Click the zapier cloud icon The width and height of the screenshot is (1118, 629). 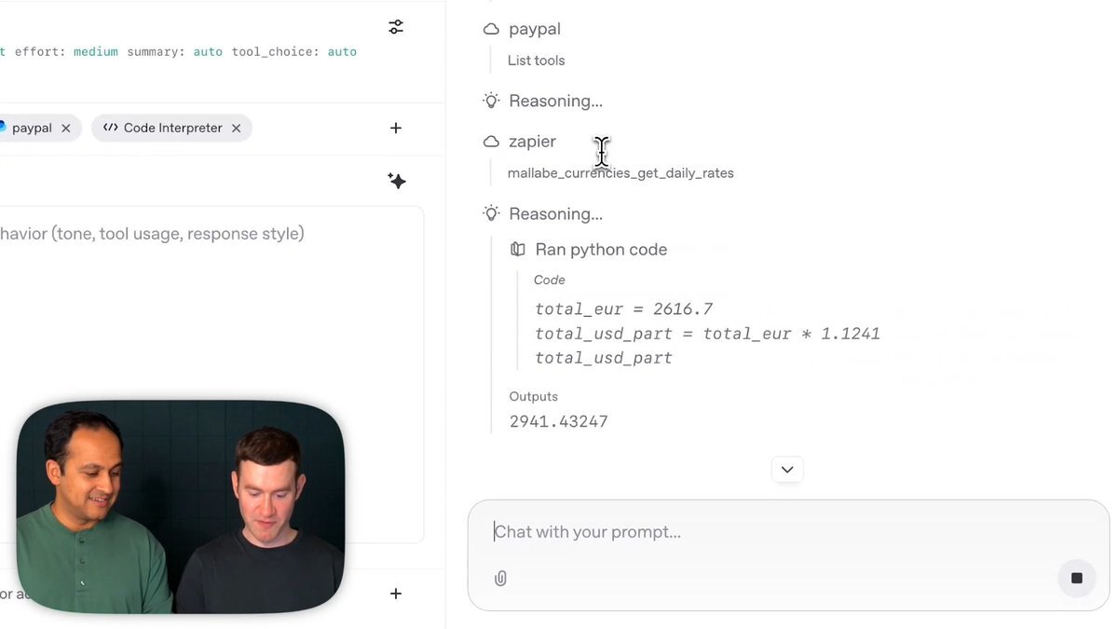(x=491, y=142)
